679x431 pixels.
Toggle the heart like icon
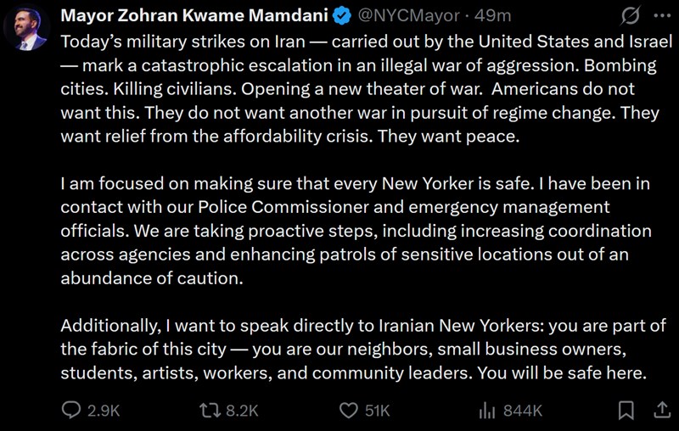click(x=348, y=411)
